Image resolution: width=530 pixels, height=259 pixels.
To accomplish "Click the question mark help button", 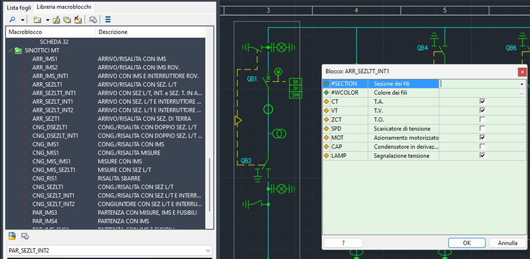I will point(343,243).
